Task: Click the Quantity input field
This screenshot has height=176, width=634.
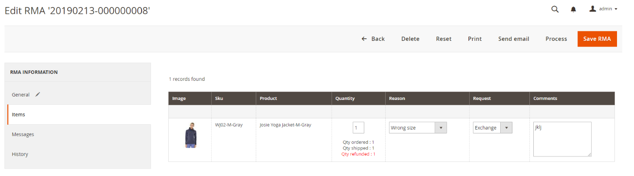Action: [358, 128]
